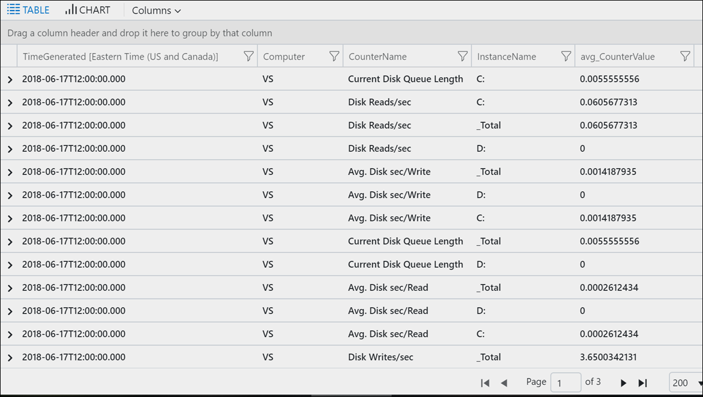The width and height of the screenshot is (703, 397).
Task: Expand the Avg. Disk sec/Write _Total row
Action: coord(10,172)
